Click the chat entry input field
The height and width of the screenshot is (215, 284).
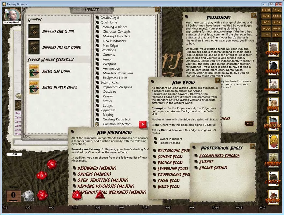pos(40,142)
